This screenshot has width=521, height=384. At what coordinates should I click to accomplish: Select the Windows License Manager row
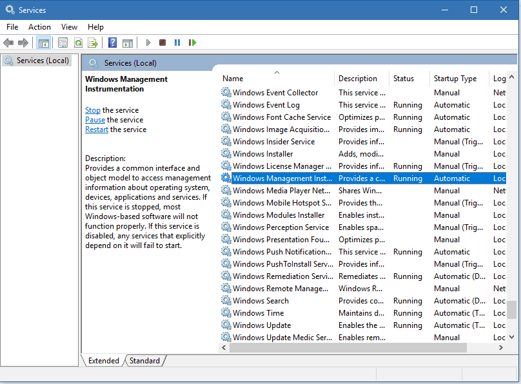point(363,166)
